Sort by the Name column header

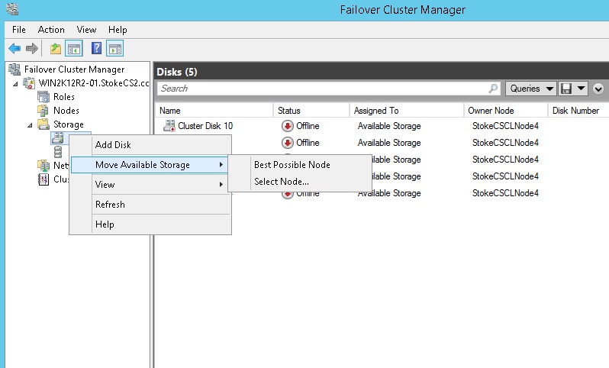(x=214, y=111)
